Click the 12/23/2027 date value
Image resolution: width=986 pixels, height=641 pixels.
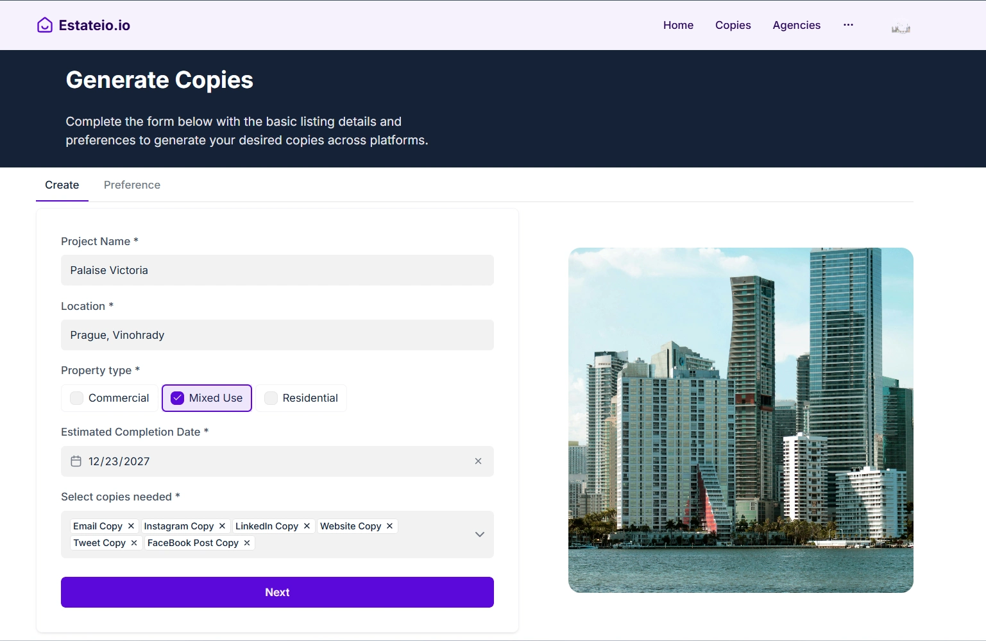119,461
